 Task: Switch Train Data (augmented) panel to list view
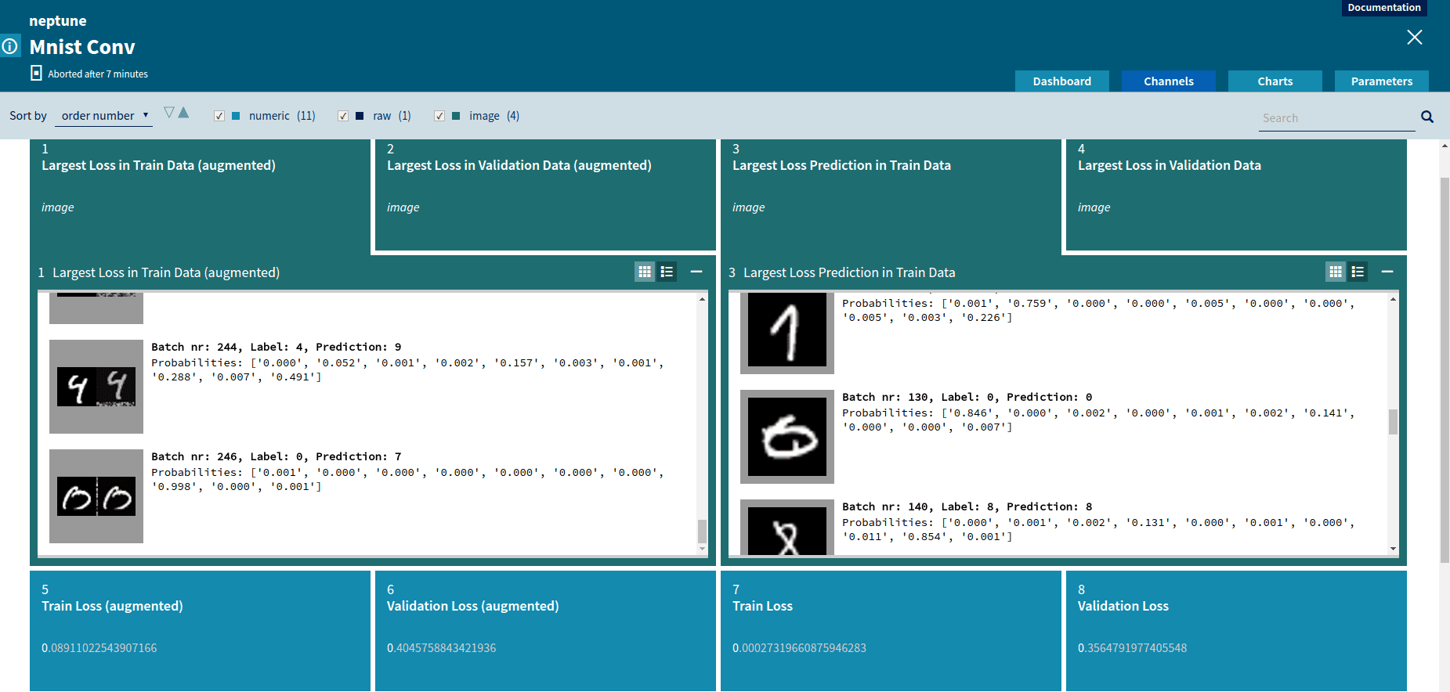click(x=667, y=272)
